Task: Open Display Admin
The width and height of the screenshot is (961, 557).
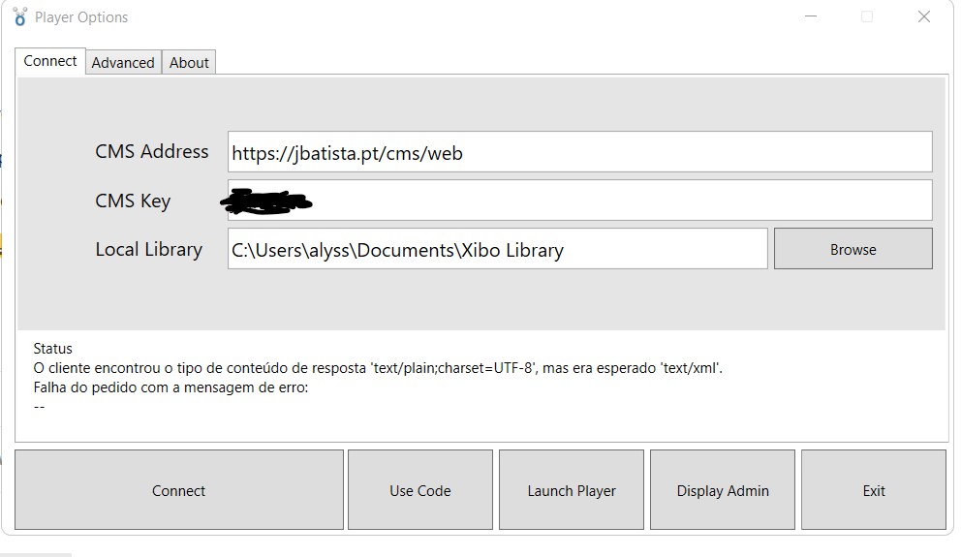Action: (x=723, y=490)
